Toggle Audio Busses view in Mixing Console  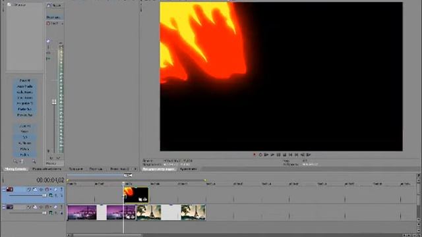(x=25, y=92)
